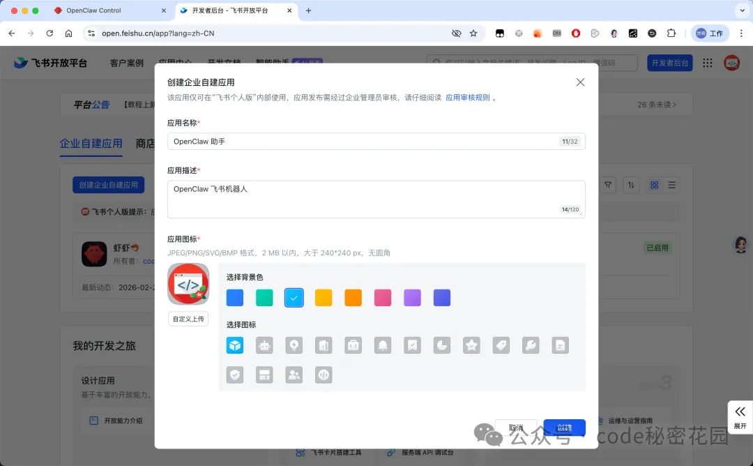Open the 应用审核规则 link

pos(468,98)
